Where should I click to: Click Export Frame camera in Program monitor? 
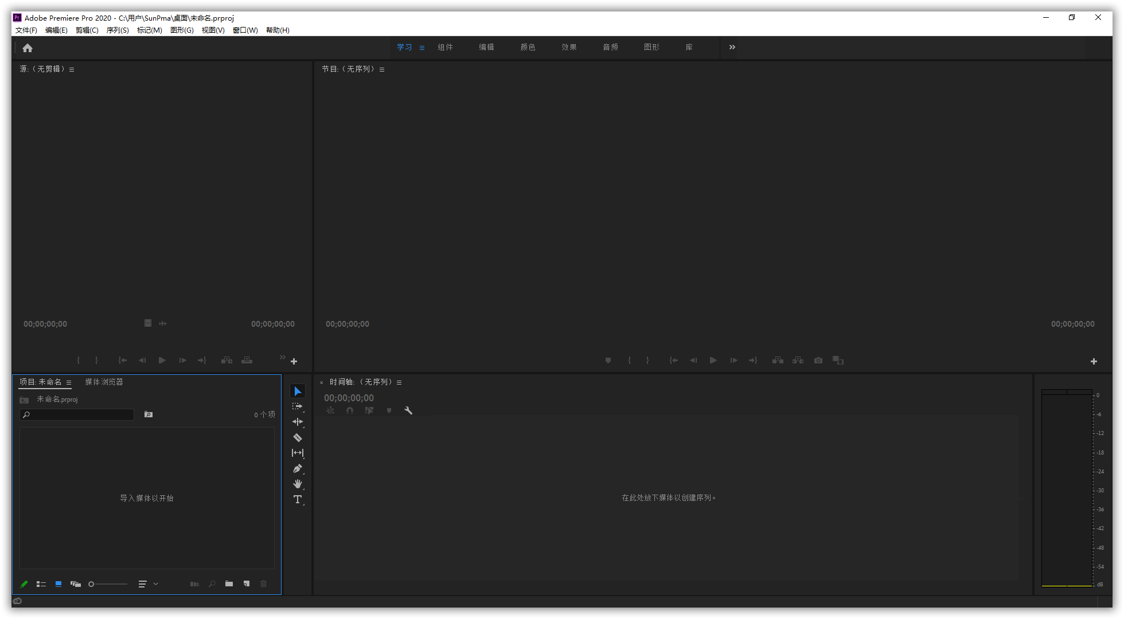pyautogui.click(x=818, y=361)
